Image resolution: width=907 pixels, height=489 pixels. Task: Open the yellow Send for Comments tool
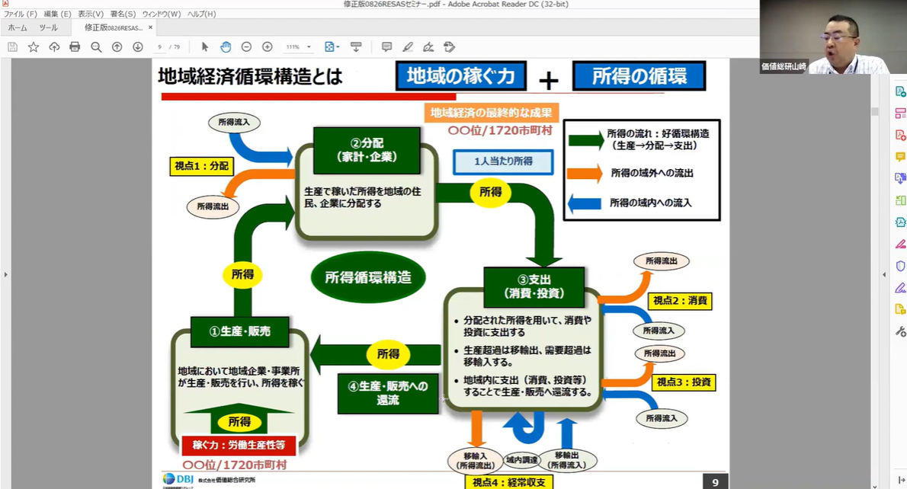click(900, 309)
